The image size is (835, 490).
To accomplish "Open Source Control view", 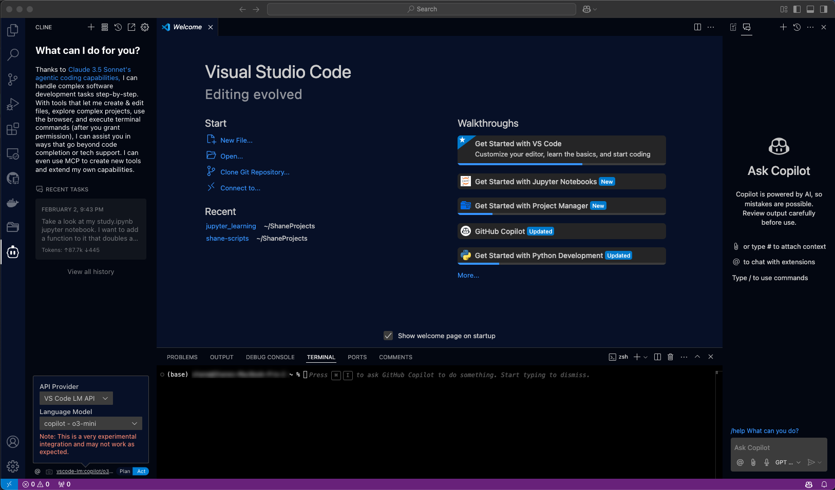I will pos(13,79).
